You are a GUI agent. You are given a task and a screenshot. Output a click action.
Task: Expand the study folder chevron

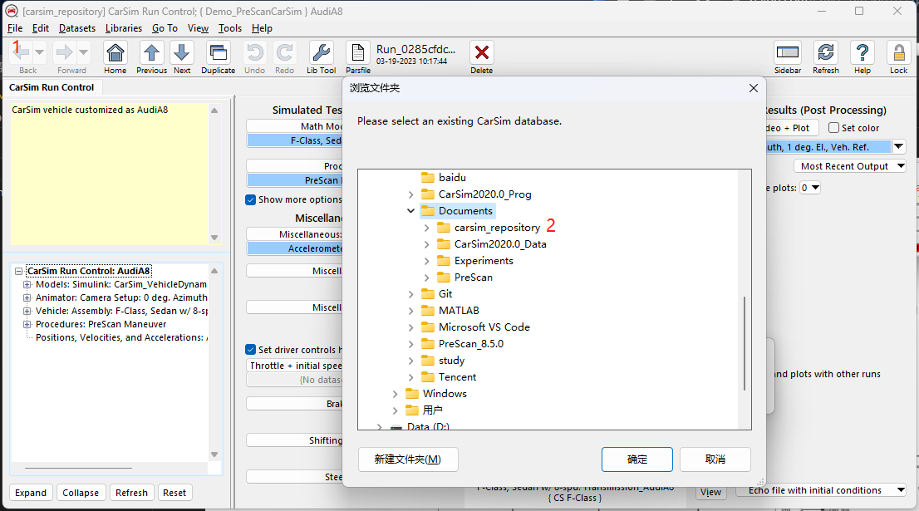click(410, 361)
